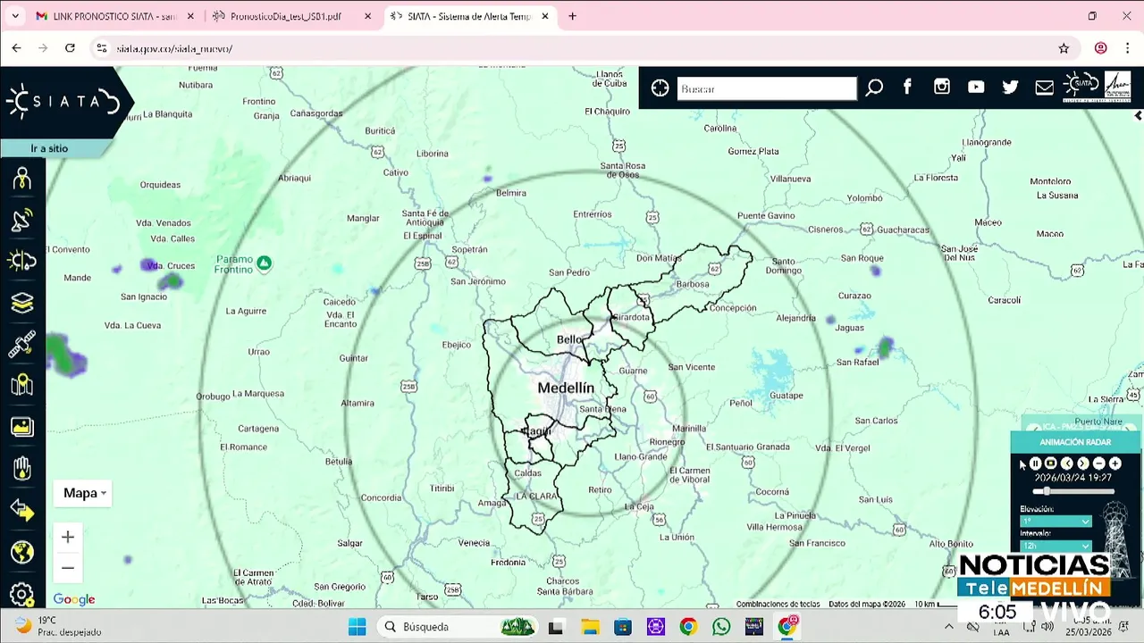Screen dimensions: 1144x643
Task: Close the PronosticoDia PDF tab
Action: [368, 16]
